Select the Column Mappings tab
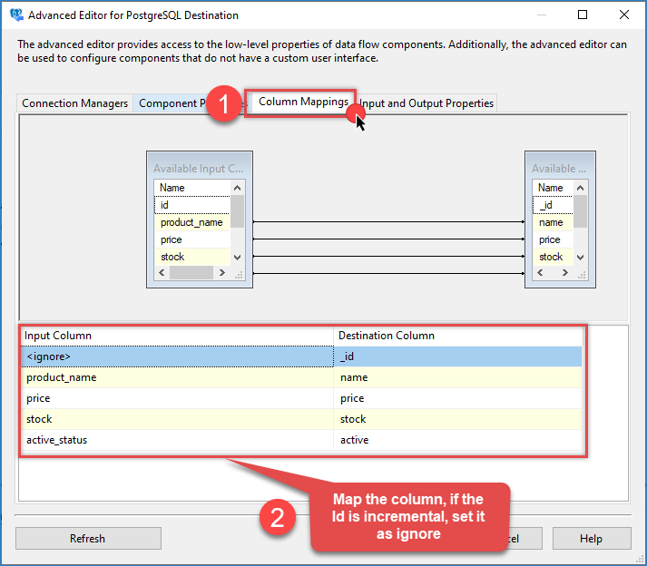The width and height of the screenshot is (647, 566). tap(302, 102)
